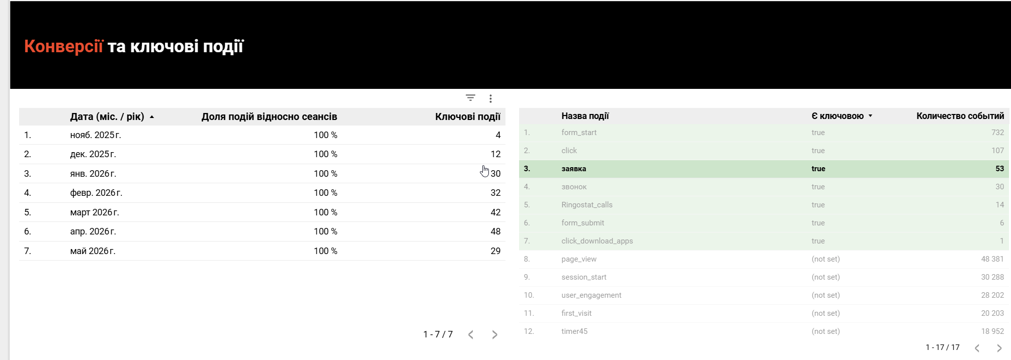Open the filter icon above left table
This screenshot has height=360, width=1011.
click(x=470, y=98)
